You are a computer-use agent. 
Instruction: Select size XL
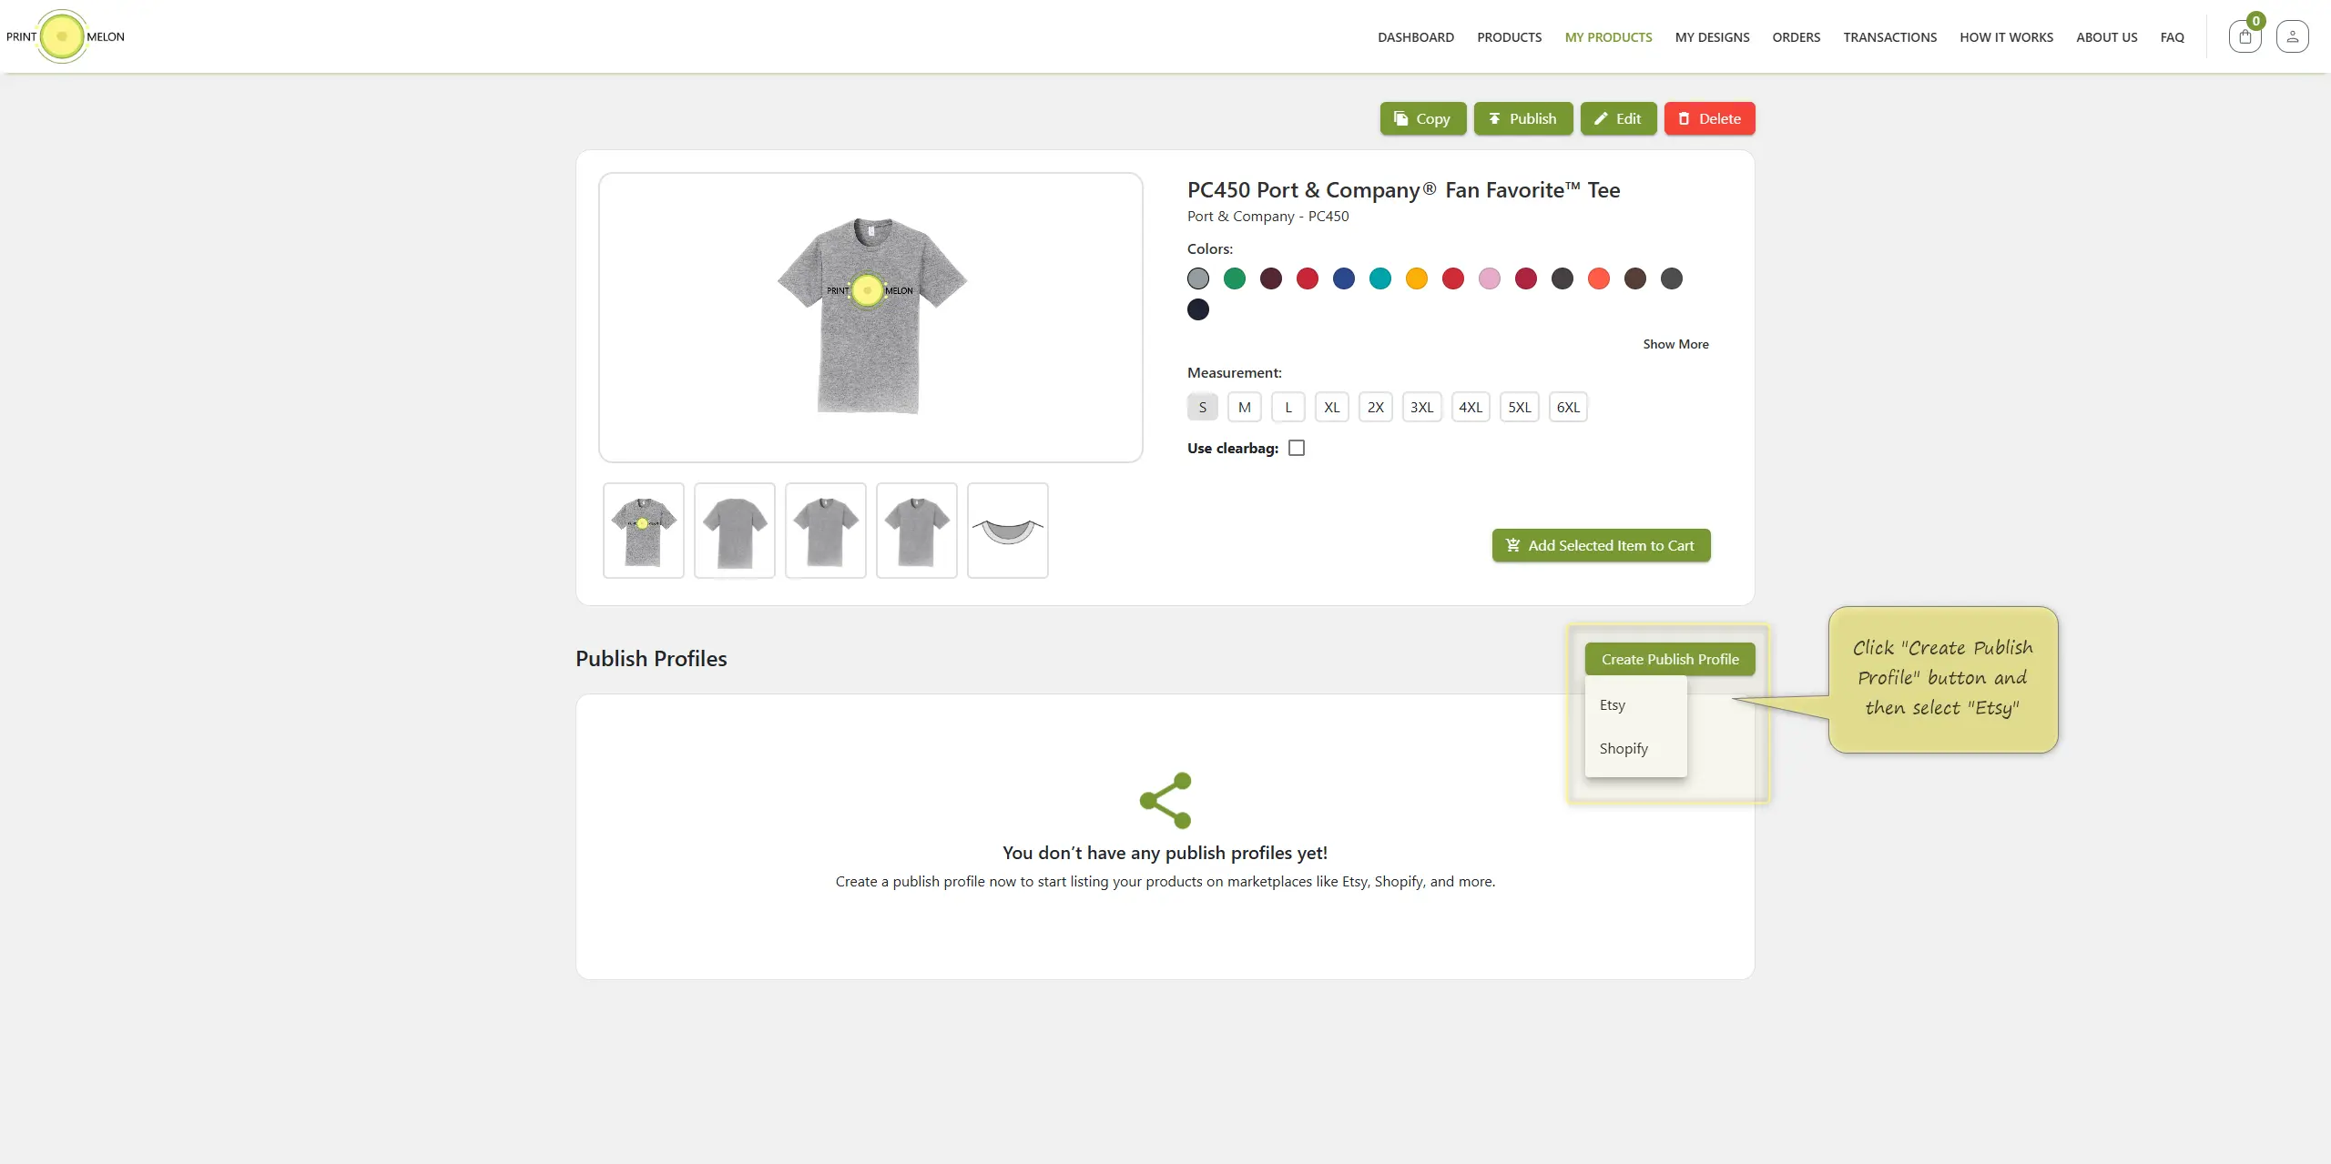coord(1331,407)
